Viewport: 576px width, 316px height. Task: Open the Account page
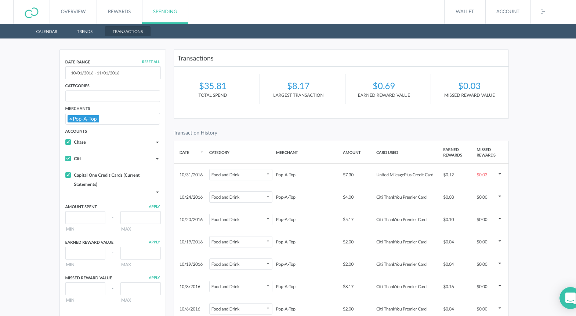coord(508,12)
